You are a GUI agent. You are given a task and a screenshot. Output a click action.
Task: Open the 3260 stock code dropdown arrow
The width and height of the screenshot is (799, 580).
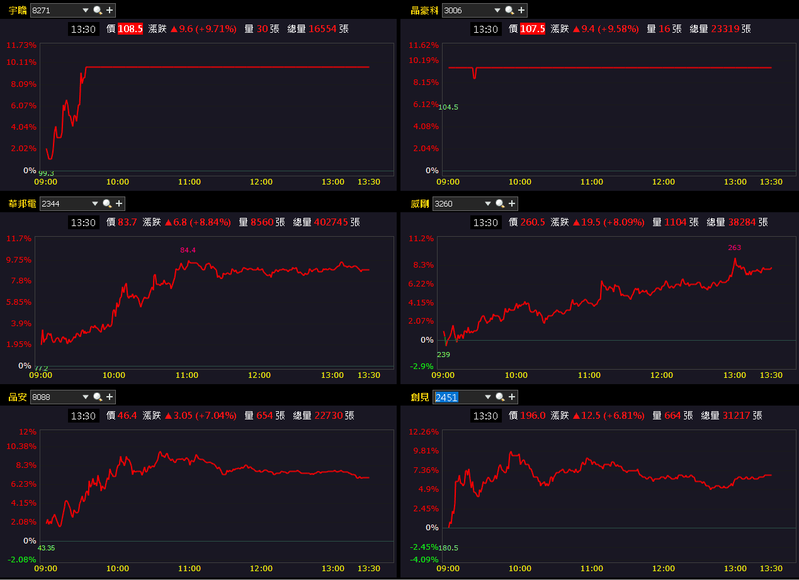point(488,203)
